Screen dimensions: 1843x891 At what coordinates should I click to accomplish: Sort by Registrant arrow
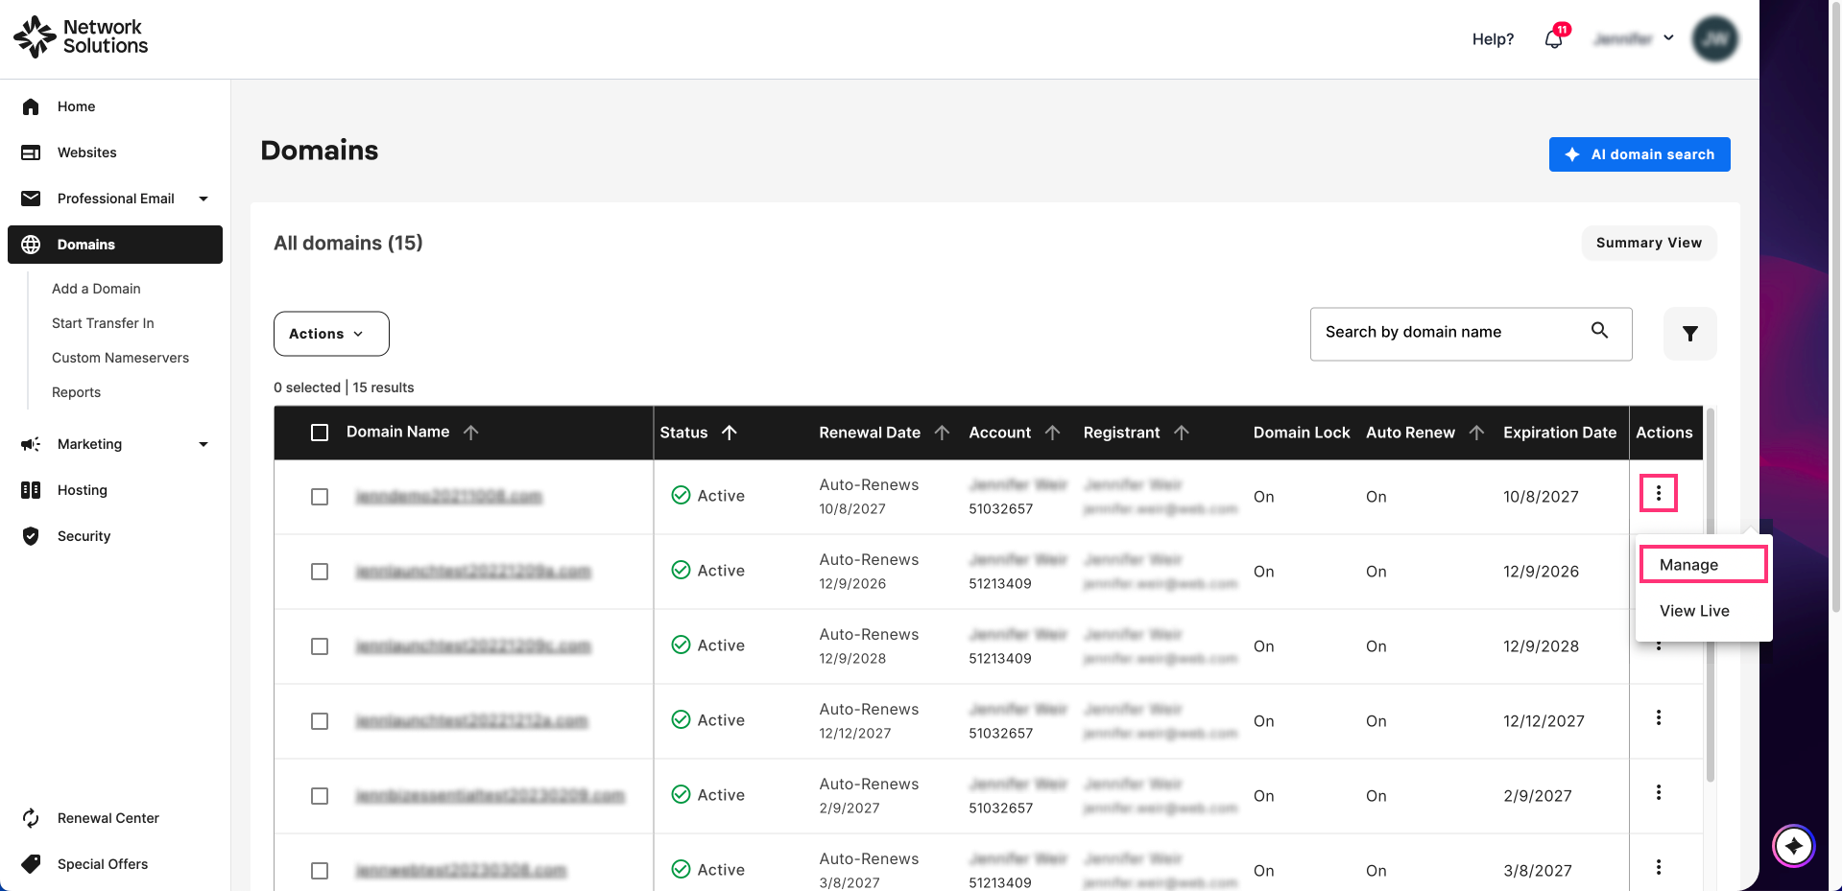tap(1182, 433)
